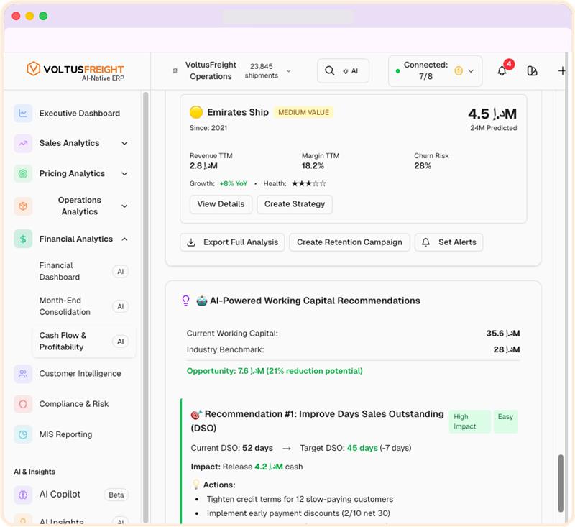Screen dimensions: 575x527
Task: Open the AI search in the top bar
Action: point(343,70)
